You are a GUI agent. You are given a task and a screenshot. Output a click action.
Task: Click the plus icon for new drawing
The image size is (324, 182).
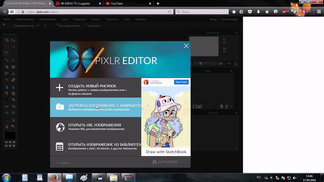(x=59, y=88)
